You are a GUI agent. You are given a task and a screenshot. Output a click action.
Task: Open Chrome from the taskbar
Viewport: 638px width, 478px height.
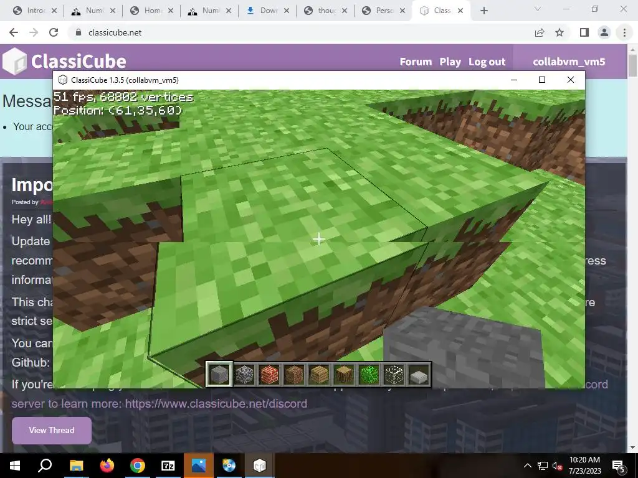click(138, 466)
